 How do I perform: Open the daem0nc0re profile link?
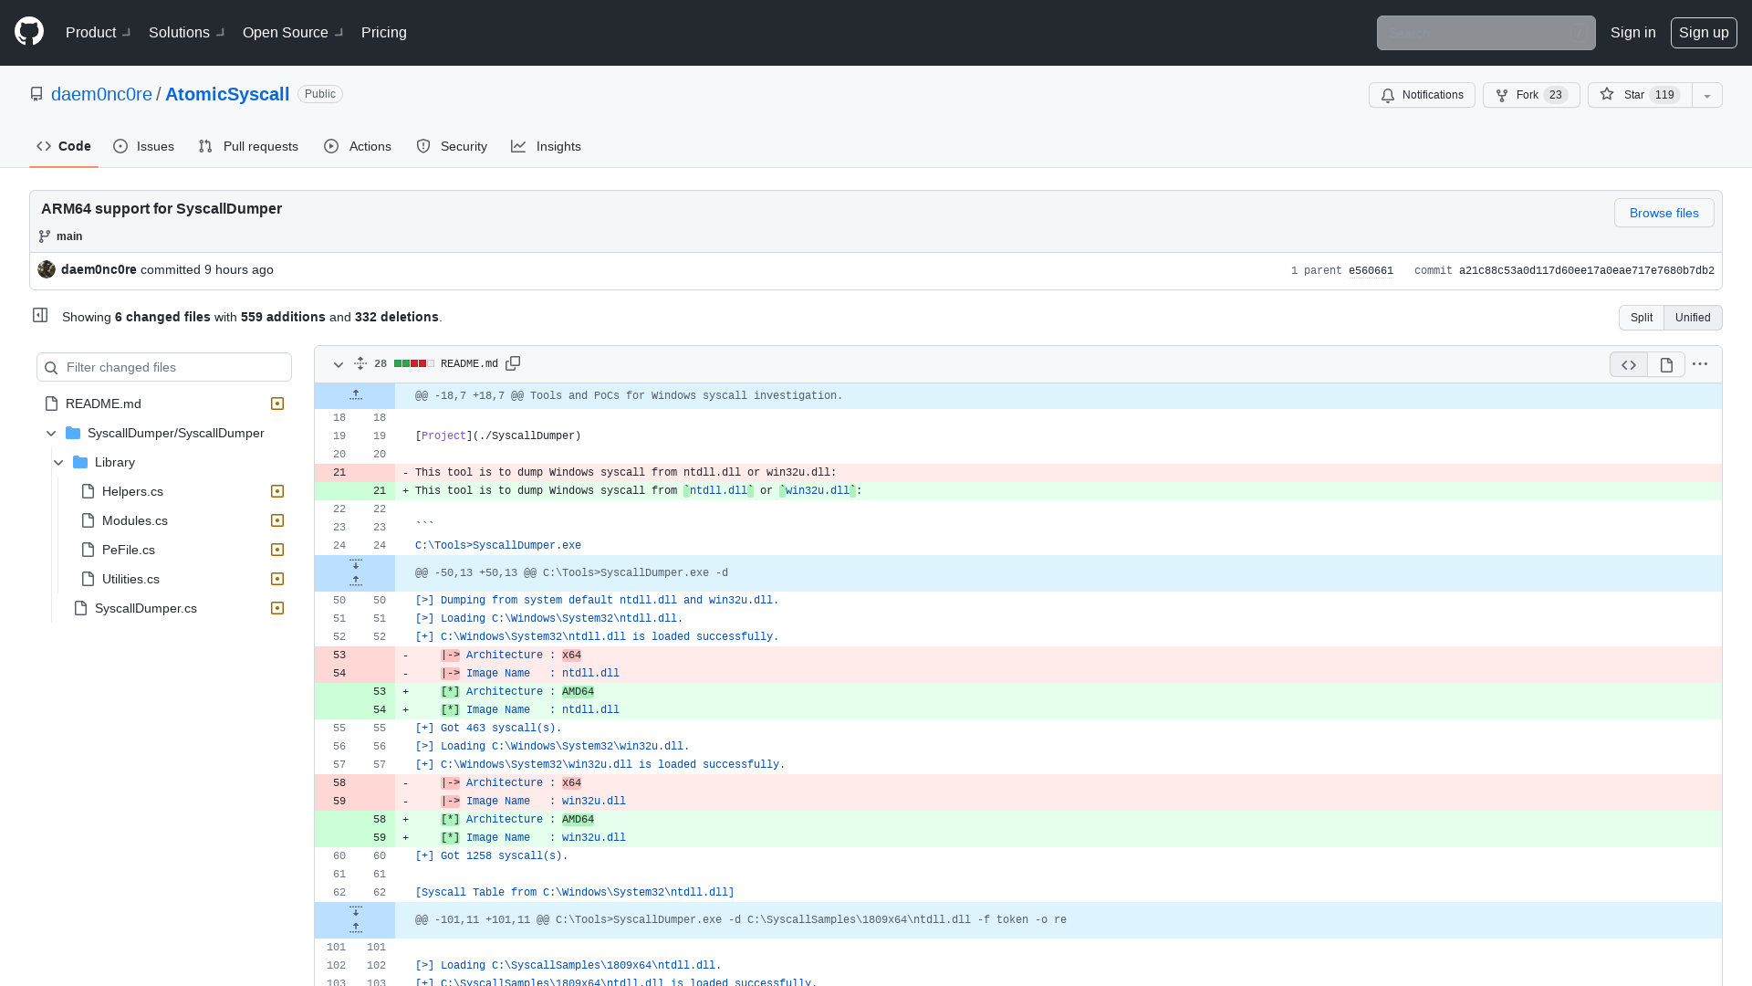pyautogui.click(x=101, y=94)
